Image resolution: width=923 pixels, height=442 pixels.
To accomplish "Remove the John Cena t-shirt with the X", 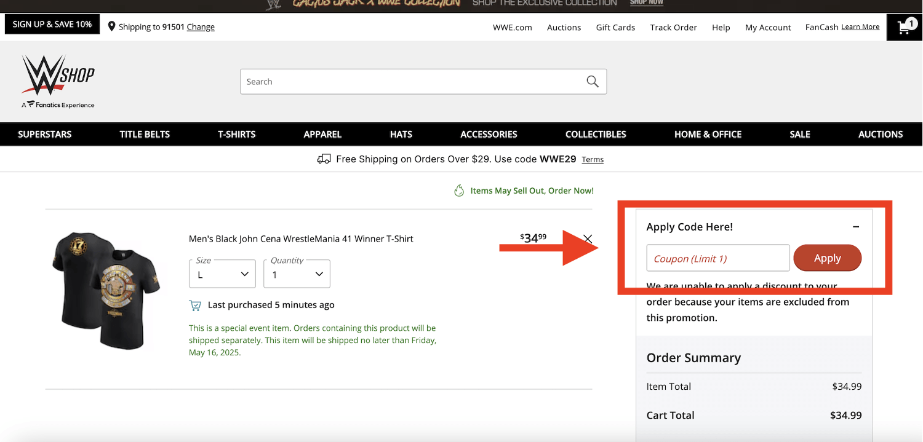I will [587, 239].
